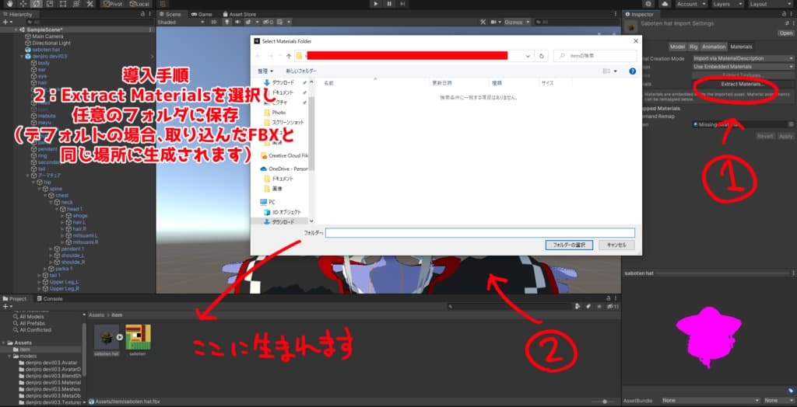Collapse the models folder

pyautogui.click(x=9, y=357)
